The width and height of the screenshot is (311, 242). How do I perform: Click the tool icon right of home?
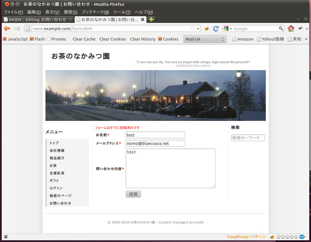(300, 28)
